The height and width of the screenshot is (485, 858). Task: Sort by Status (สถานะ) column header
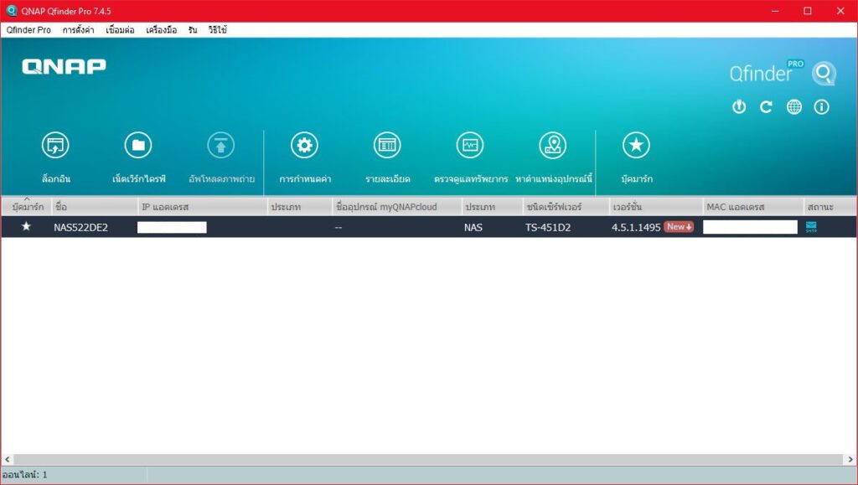pyautogui.click(x=830, y=207)
